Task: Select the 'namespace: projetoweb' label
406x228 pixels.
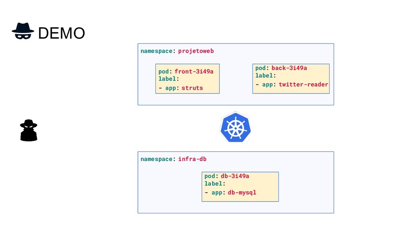Action: point(177,51)
